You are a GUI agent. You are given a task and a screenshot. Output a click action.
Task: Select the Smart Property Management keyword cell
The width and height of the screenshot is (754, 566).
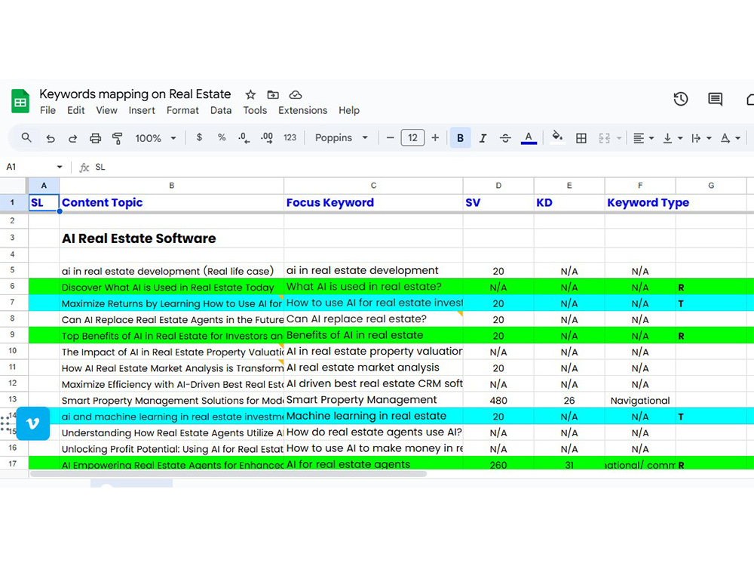coord(374,400)
